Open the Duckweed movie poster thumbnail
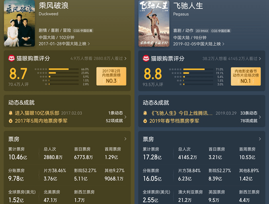 pos(19,24)
